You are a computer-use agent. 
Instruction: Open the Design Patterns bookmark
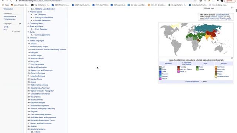pyautogui.click(x=177, y=5)
